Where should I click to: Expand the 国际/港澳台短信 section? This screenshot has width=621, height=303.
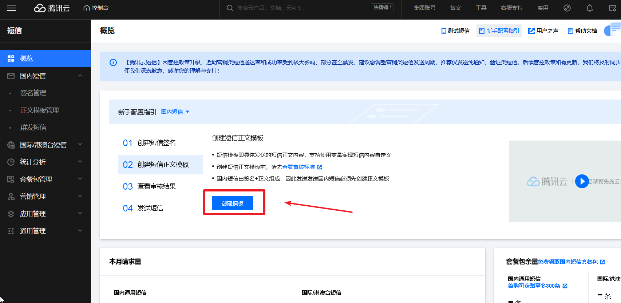80,144
